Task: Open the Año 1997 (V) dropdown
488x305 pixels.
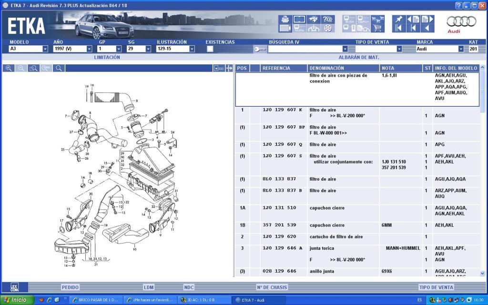Action: 89,49
